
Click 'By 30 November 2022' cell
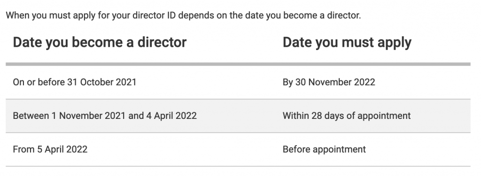329,82
